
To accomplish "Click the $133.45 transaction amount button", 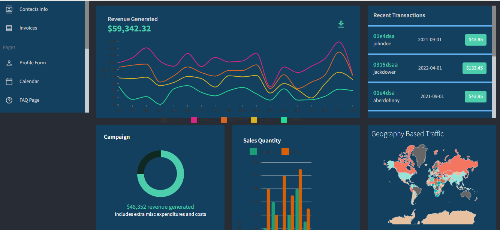I will pyautogui.click(x=474, y=68).
